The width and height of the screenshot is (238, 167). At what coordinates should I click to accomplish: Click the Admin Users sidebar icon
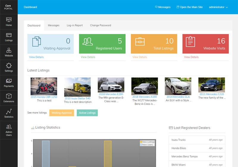coord(9,127)
